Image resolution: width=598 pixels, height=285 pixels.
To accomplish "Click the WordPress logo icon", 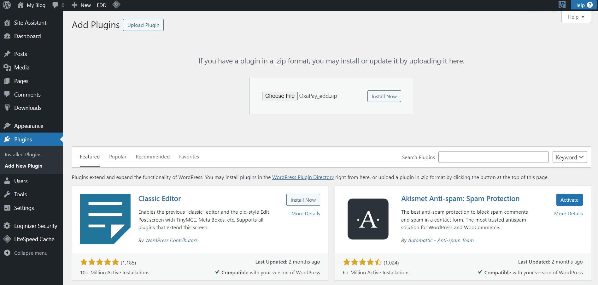I will point(7,5).
